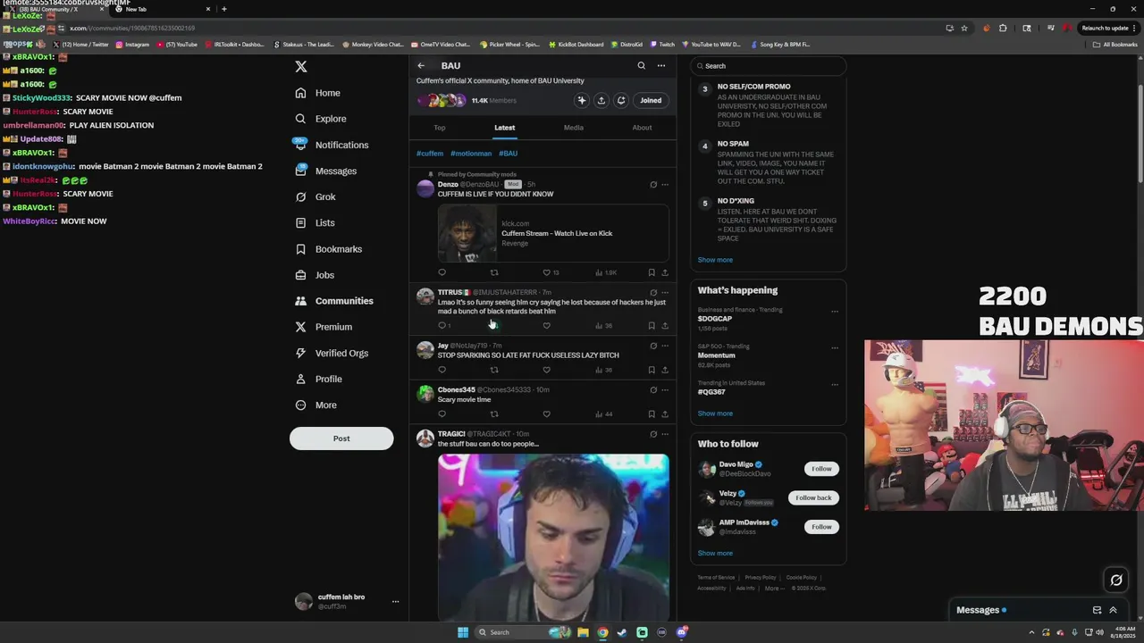This screenshot has width=1144, height=643.
Task: Select the Latest tab
Action: coord(505,128)
